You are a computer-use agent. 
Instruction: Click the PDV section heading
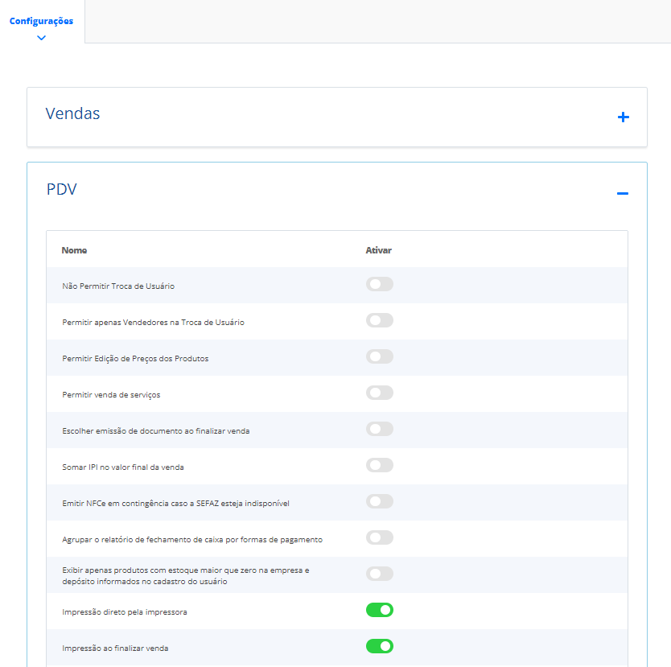[62, 189]
